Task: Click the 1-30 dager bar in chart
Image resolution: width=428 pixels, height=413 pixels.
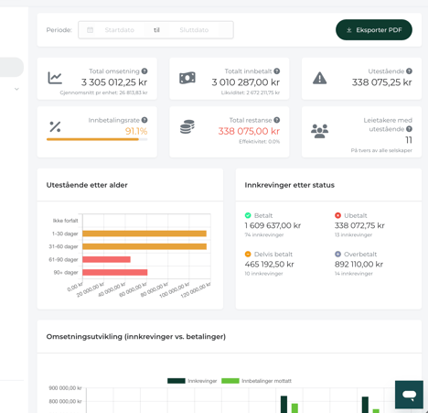Action: coord(144,234)
